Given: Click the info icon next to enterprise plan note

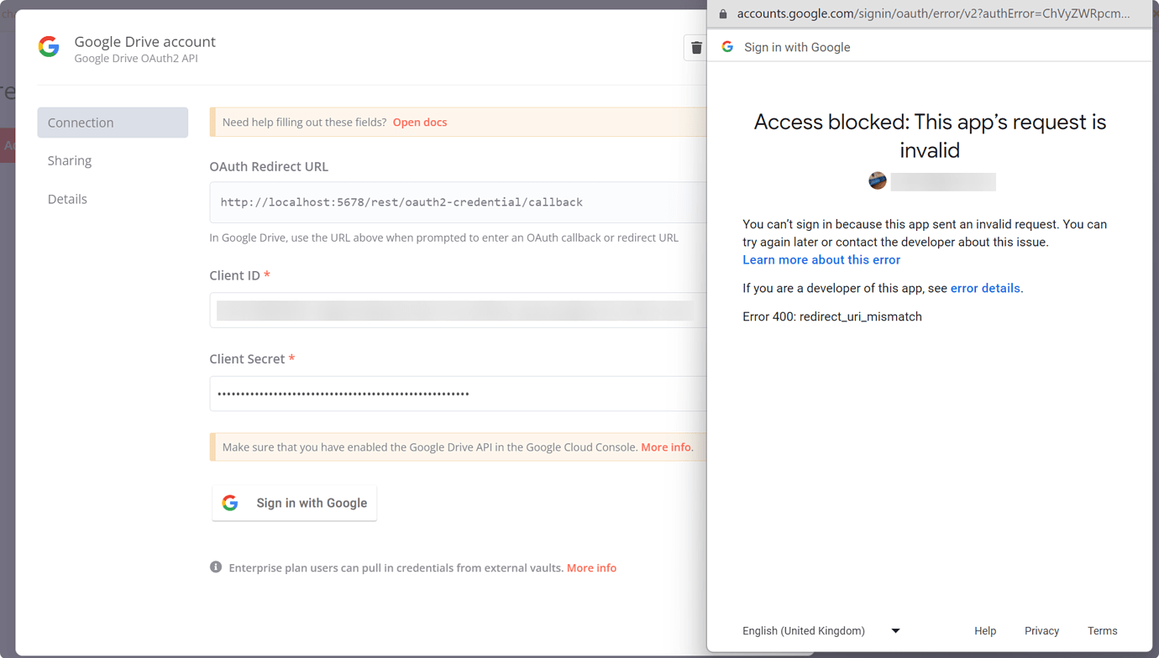Looking at the screenshot, I should [216, 567].
